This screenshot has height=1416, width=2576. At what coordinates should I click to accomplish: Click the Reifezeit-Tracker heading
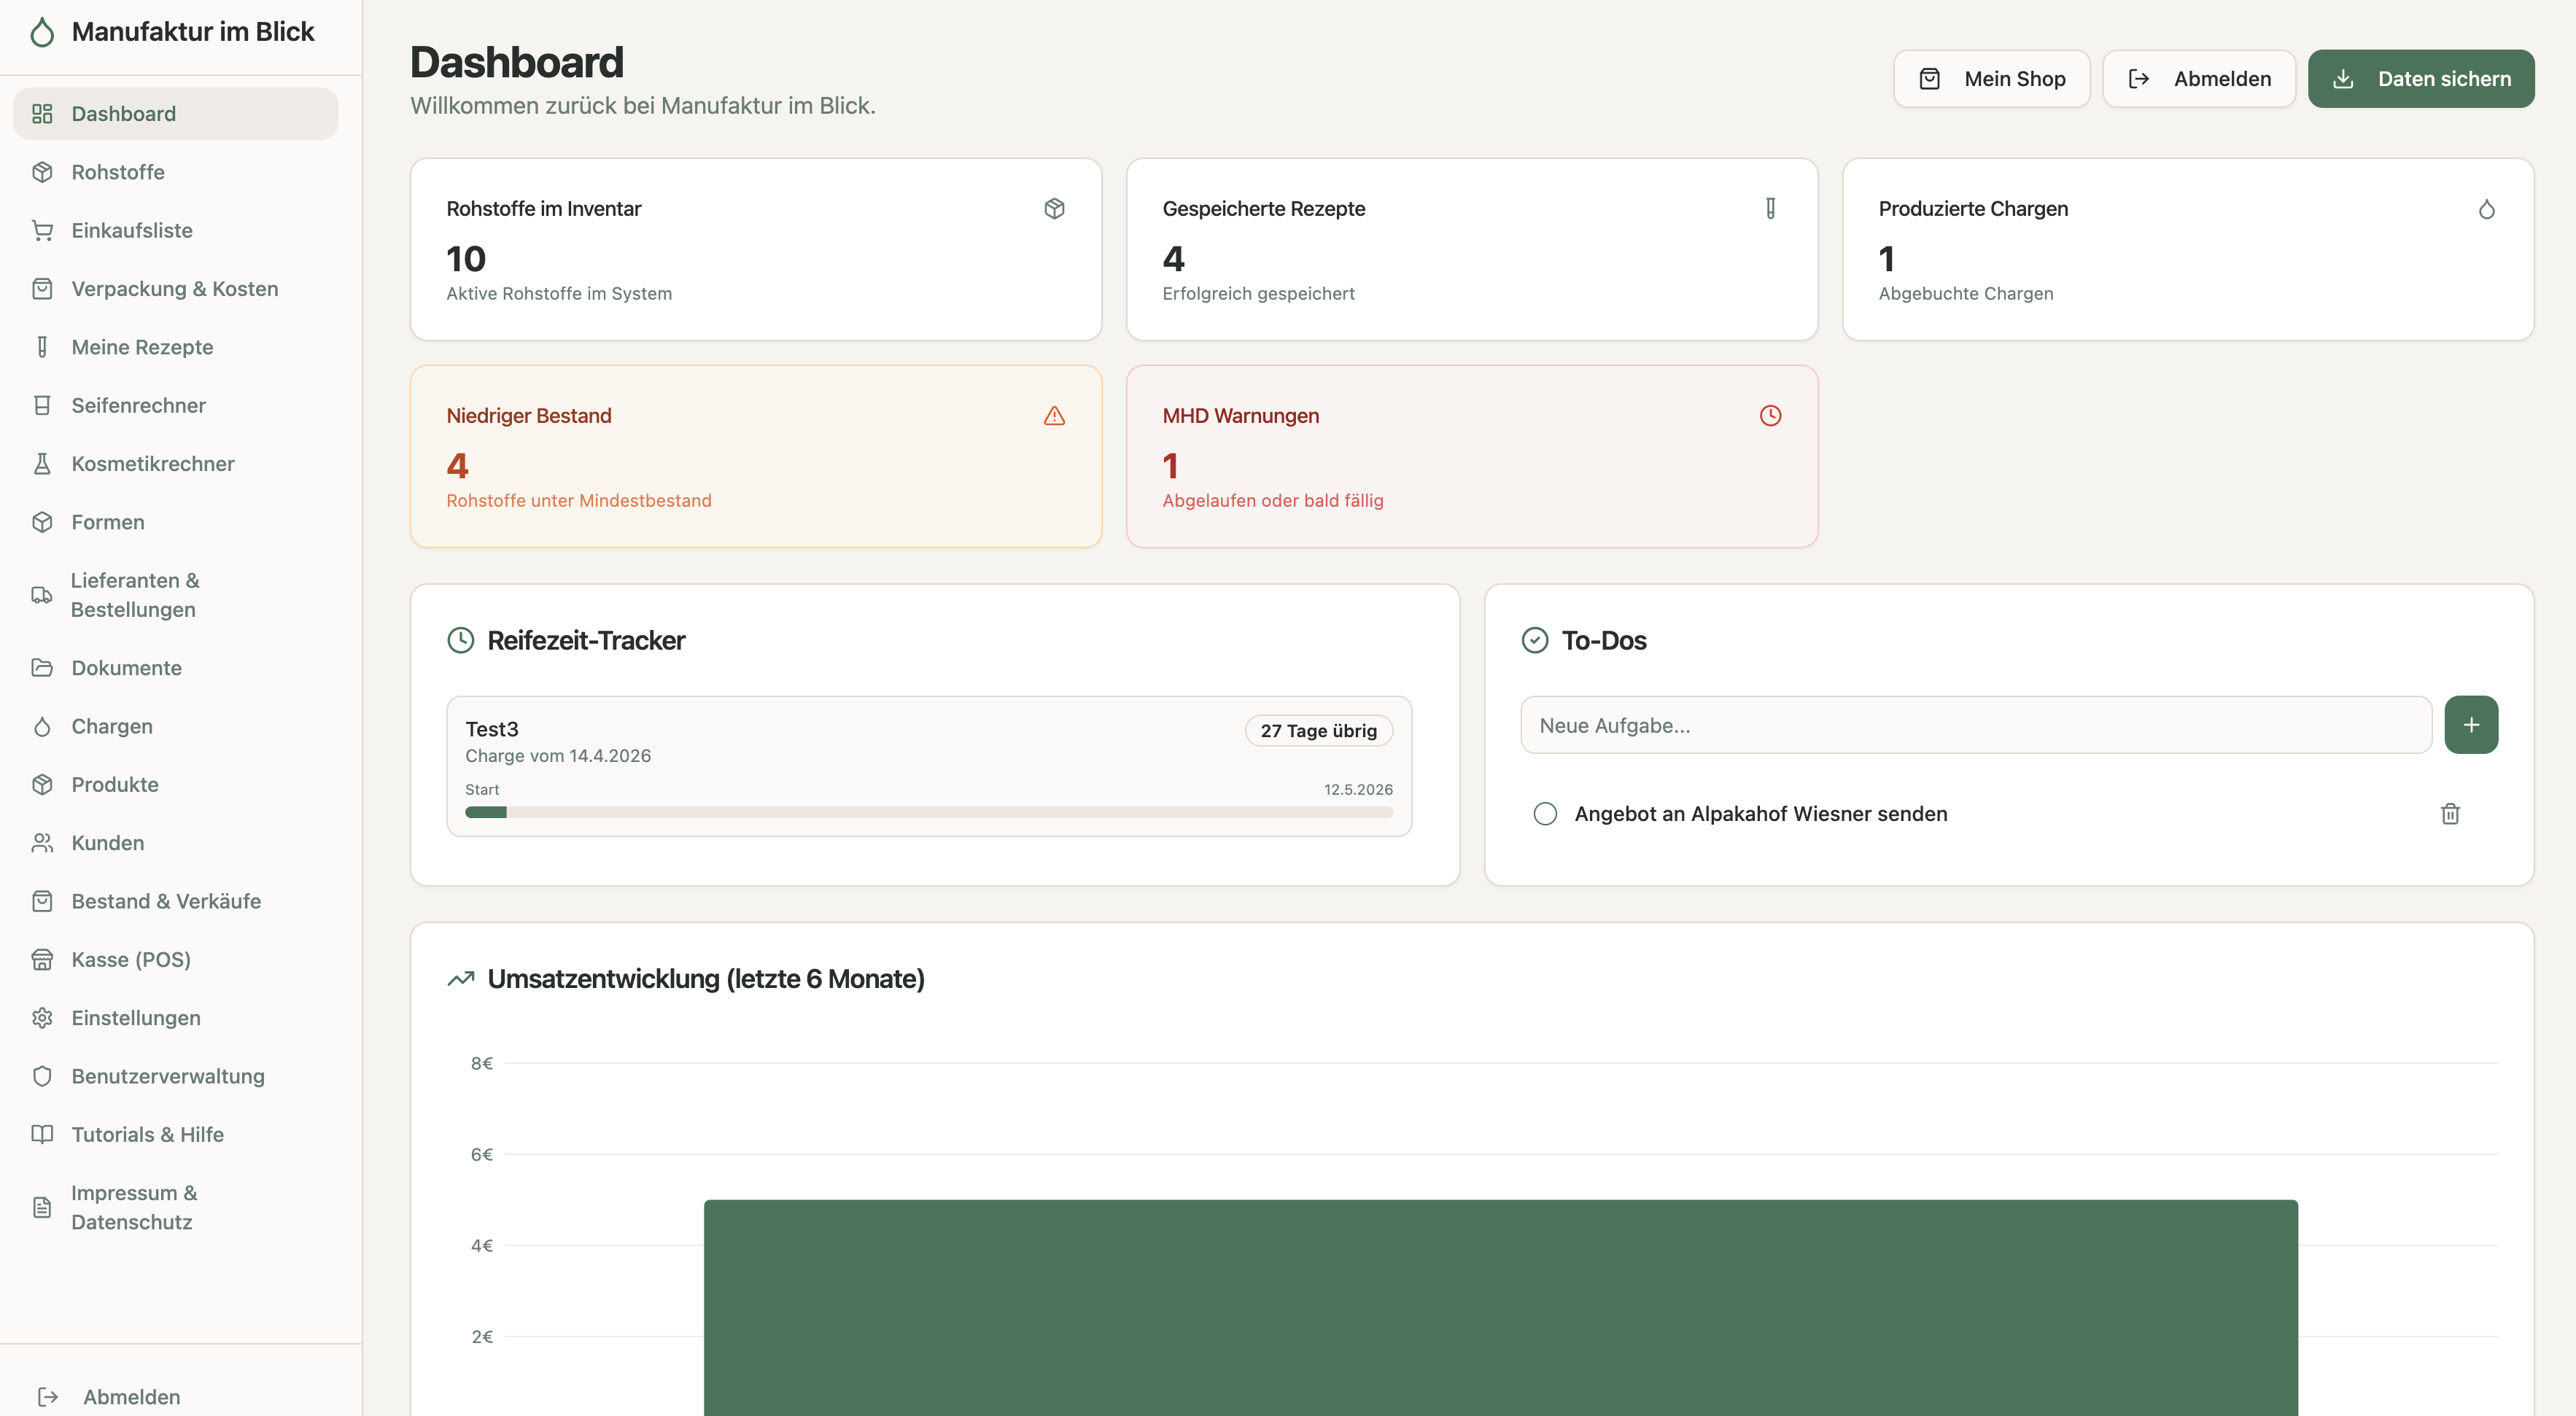586,641
